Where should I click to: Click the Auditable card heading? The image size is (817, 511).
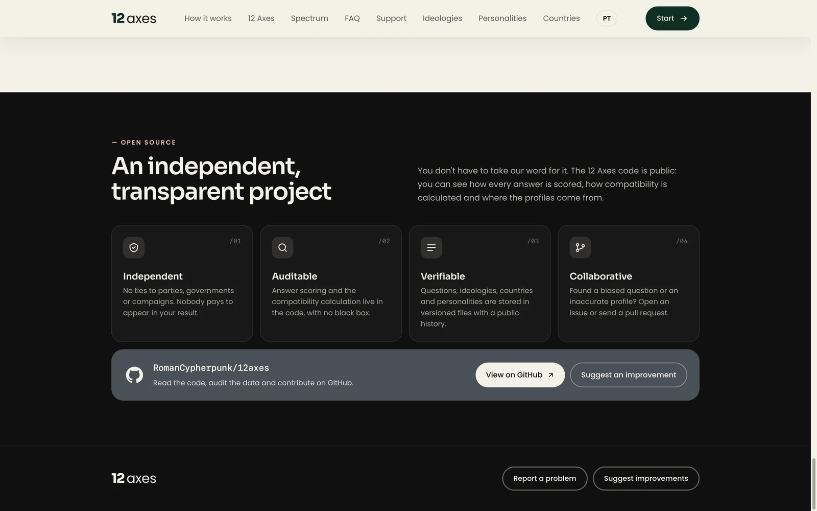294,276
